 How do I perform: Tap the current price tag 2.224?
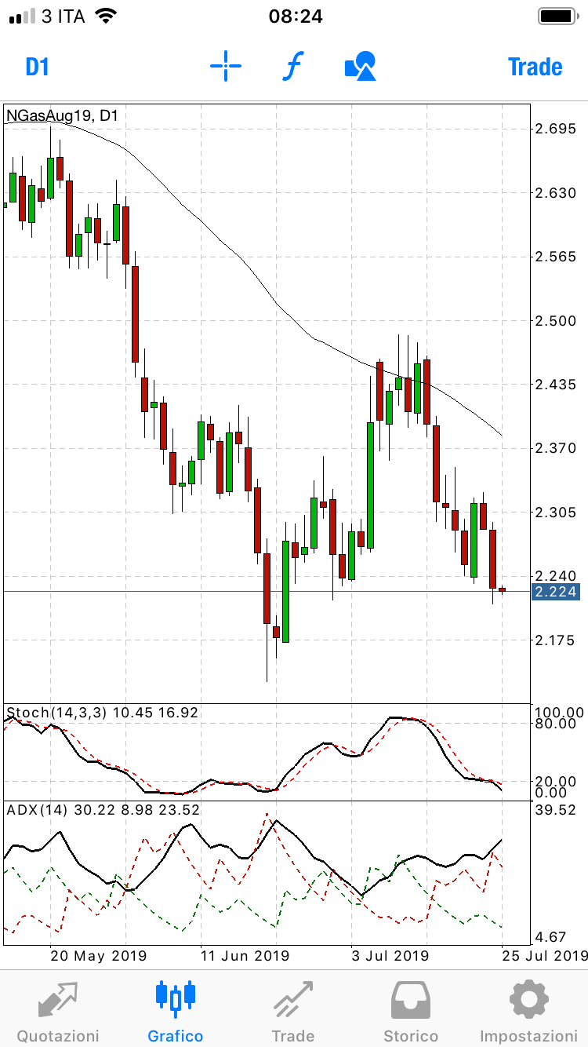tap(556, 592)
